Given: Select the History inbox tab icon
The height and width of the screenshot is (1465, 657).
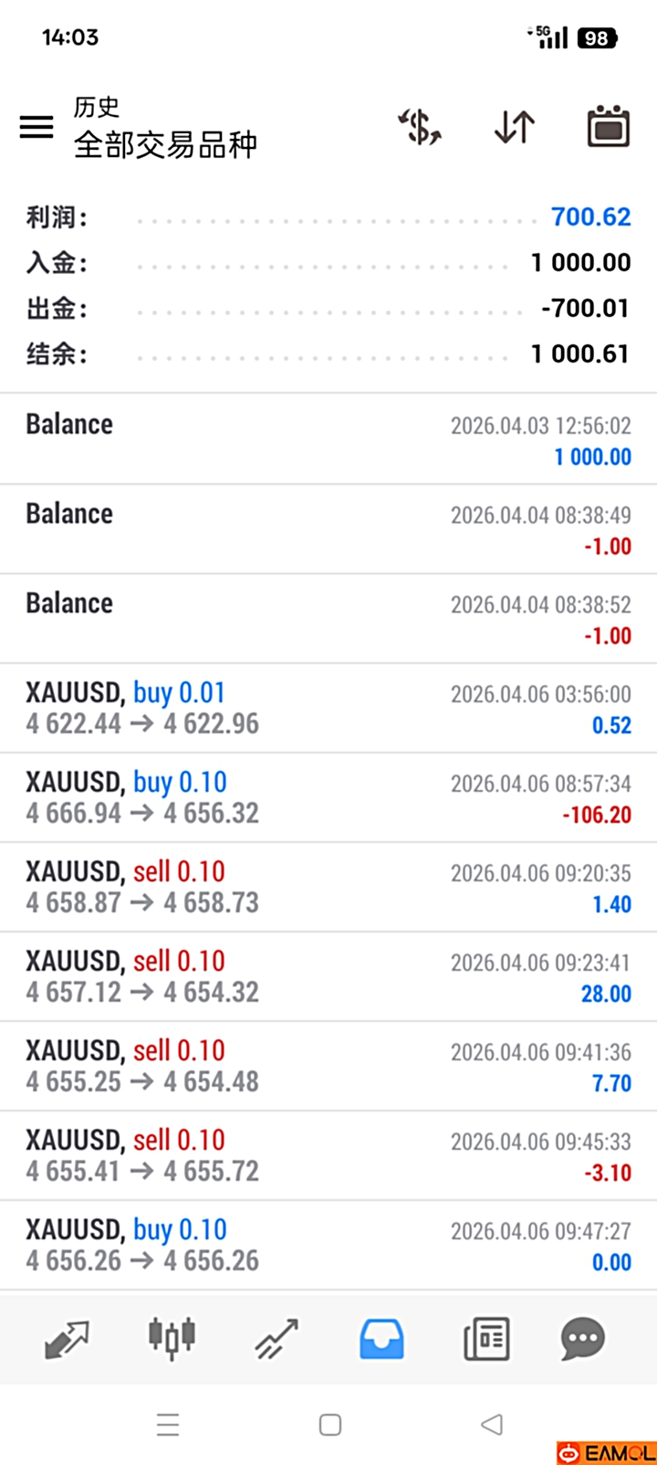Looking at the screenshot, I should (x=381, y=1339).
